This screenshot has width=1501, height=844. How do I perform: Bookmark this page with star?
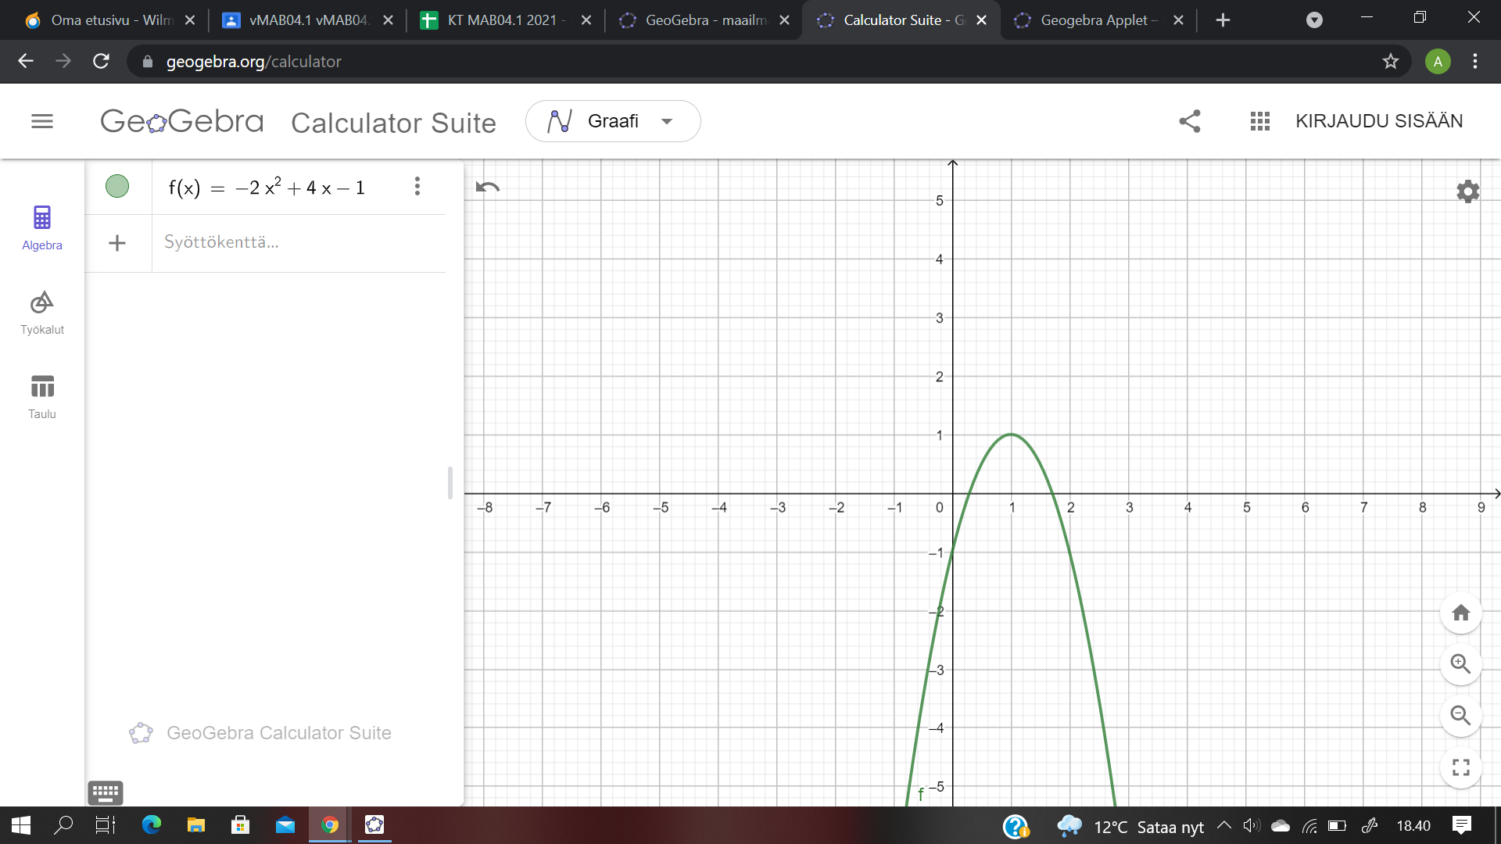1390,61
